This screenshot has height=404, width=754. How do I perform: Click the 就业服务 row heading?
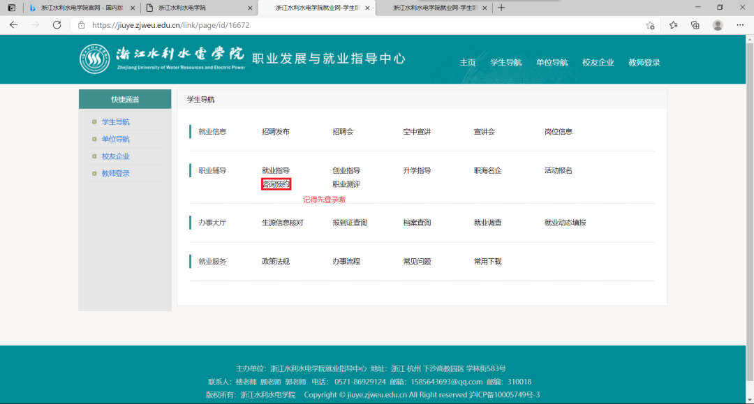tap(212, 262)
